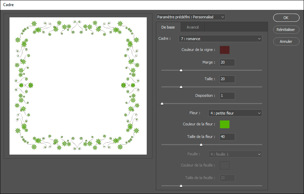The height and width of the screenshot is (194, 304).
Task: Focus the Disposition input field
Action: [227, 96]
